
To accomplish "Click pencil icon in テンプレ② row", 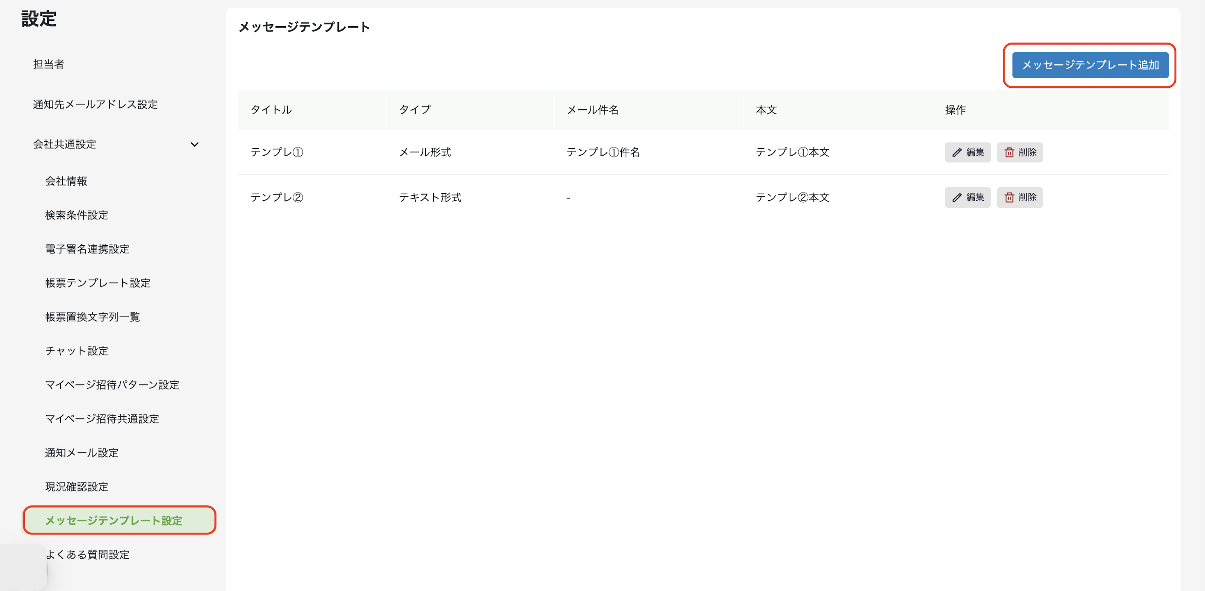I will pyautogui.click(x=957, y=197).
